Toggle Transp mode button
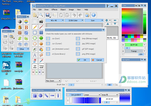 41,66
